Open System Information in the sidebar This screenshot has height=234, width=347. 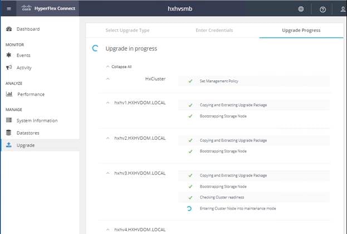pyautogui.click(x=37, y=120)
